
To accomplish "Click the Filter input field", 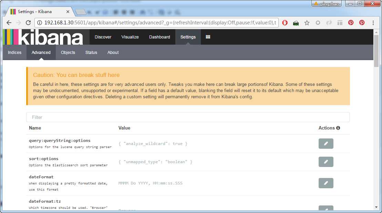I will [x=188, y=117].
